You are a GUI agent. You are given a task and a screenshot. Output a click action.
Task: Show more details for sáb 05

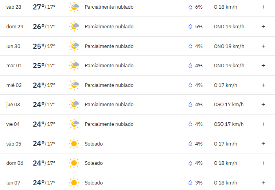[263, 144]
